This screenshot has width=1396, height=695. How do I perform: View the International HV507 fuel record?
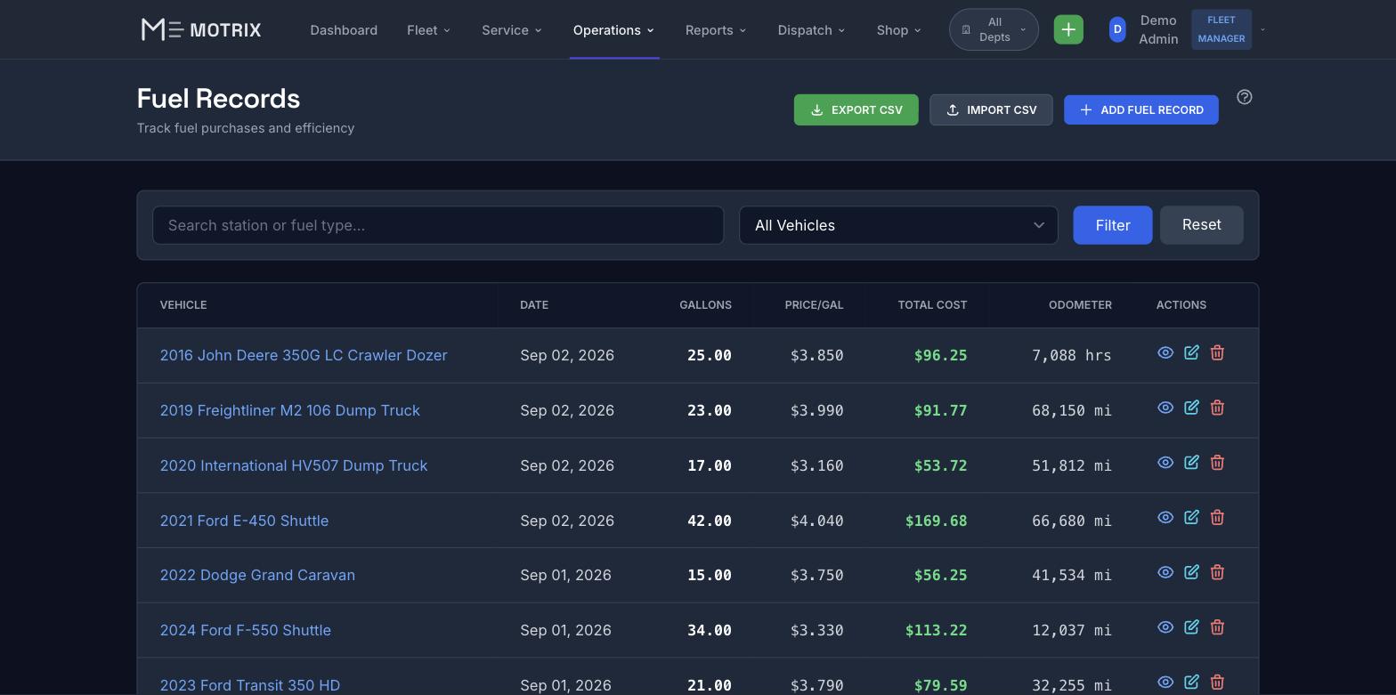click(x=1165, y=464)
